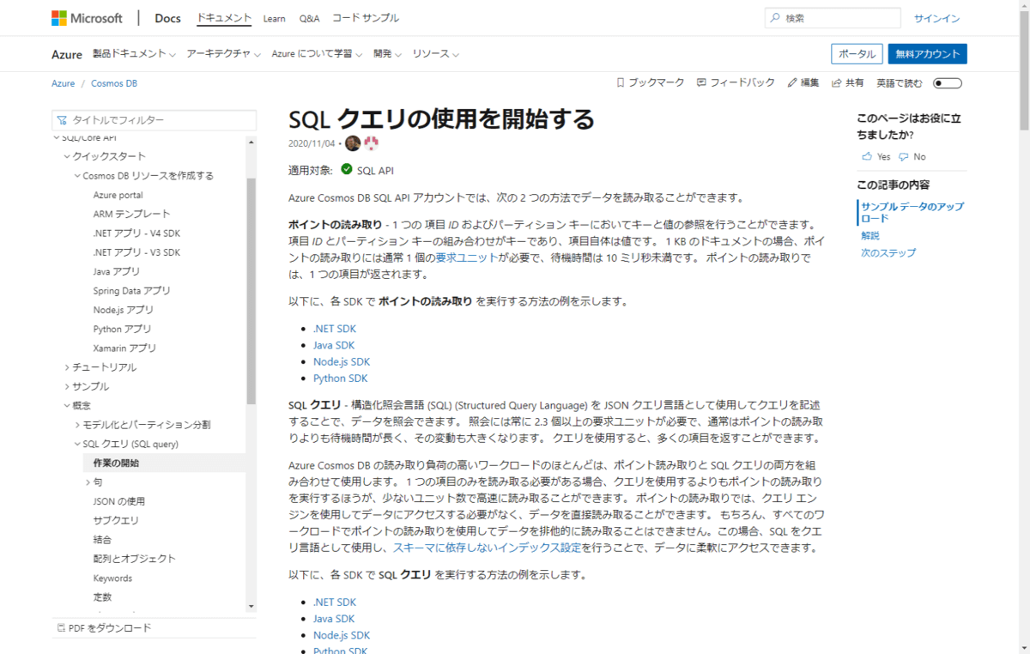Image resolution: width=1030 pixels, height=654 pixels.
Task: Open the リソース dropdown menu
Action: click(x=435, y=54)
